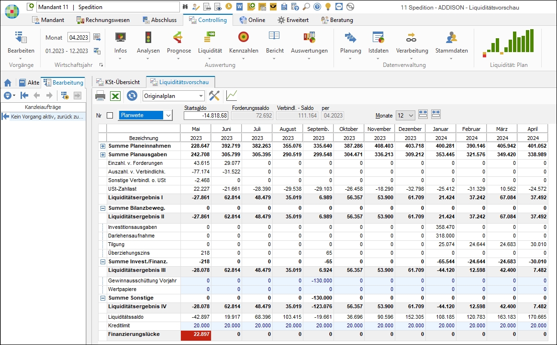Export the table with the Excel icon
The height and width of the screenshot is (345, 557).
(x=115, y=96)
